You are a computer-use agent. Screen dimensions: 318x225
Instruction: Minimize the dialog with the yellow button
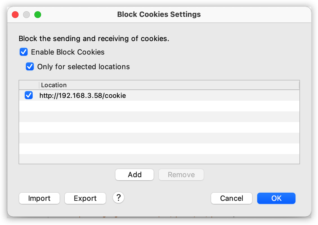[x=26, y=15]
